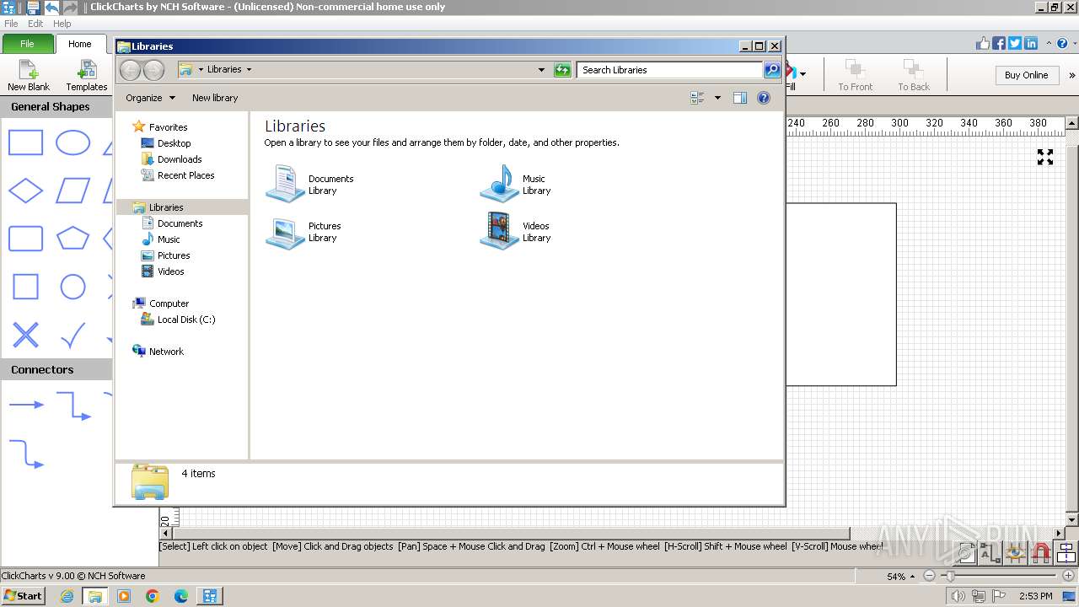Share via the Twitter icon
The image size is (1079, 607).
point(1015,43)
